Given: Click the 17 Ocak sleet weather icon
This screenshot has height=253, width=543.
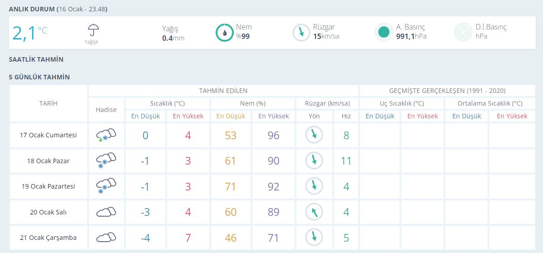Looking at the screenshot, I should coord(106,135).
